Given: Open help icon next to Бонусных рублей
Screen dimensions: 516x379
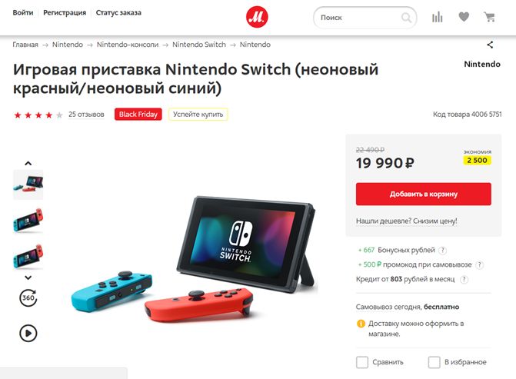Looking at the screenshot, I should coord(443,251).
